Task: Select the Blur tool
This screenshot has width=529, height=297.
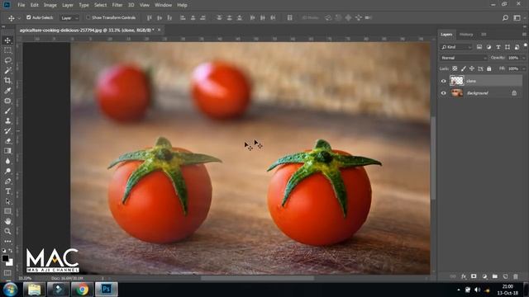Action: 7,161
